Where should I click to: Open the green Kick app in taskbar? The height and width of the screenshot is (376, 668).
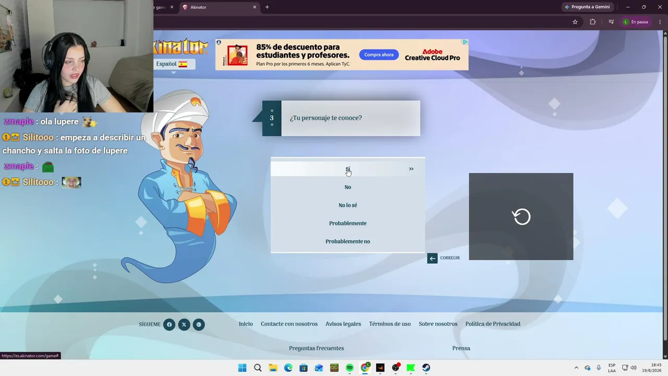point(411,368)
